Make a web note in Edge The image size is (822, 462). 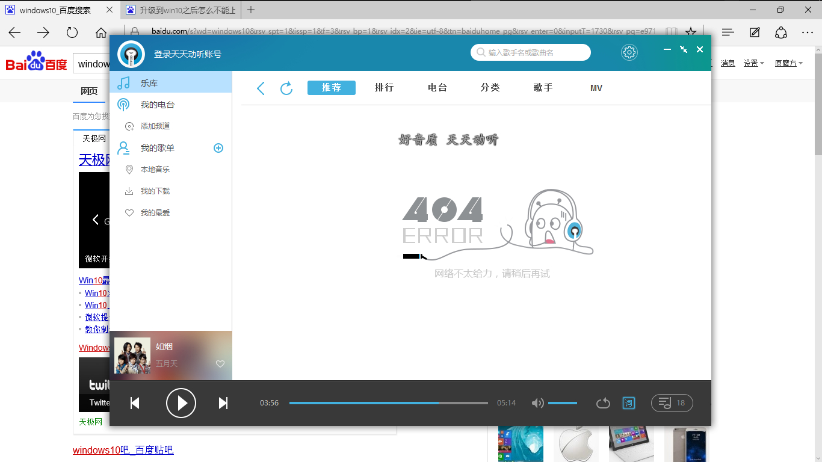(755, 32)
